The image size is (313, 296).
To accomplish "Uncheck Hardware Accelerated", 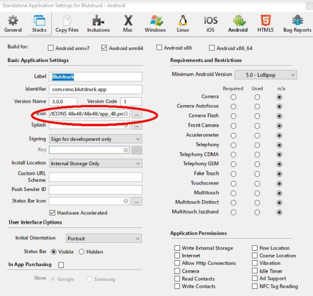I will coord(52,212).
